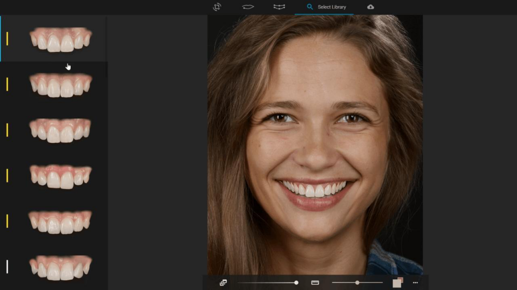The width and height of the screenshot is (517, 290).
Task: Pick the fourth smile template thumbnail
Action: [x=61, y=176]
